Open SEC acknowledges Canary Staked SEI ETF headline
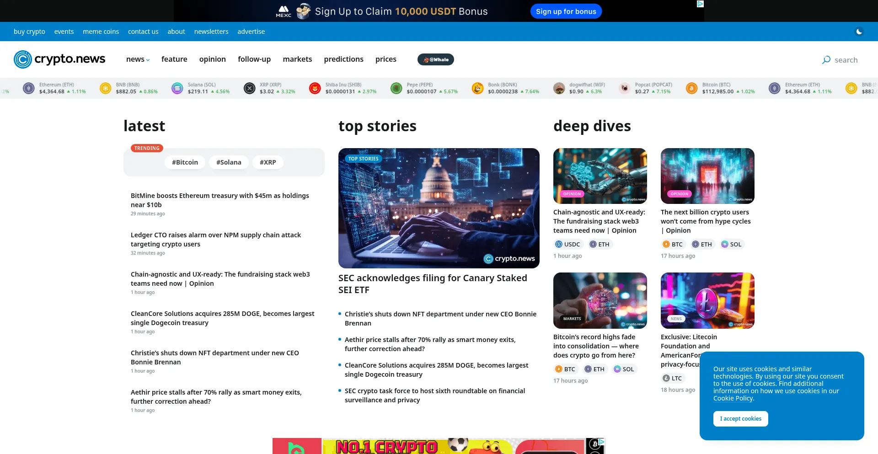Screen dimensions: 878x454 tap(433, 284)
